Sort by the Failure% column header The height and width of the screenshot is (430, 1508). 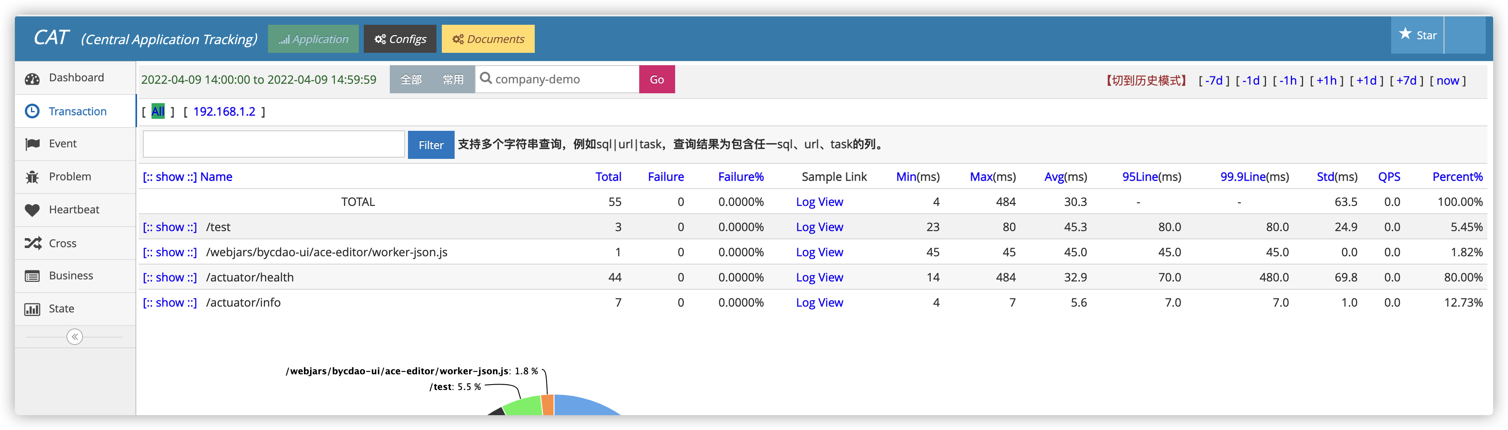(x=740, y=177)
